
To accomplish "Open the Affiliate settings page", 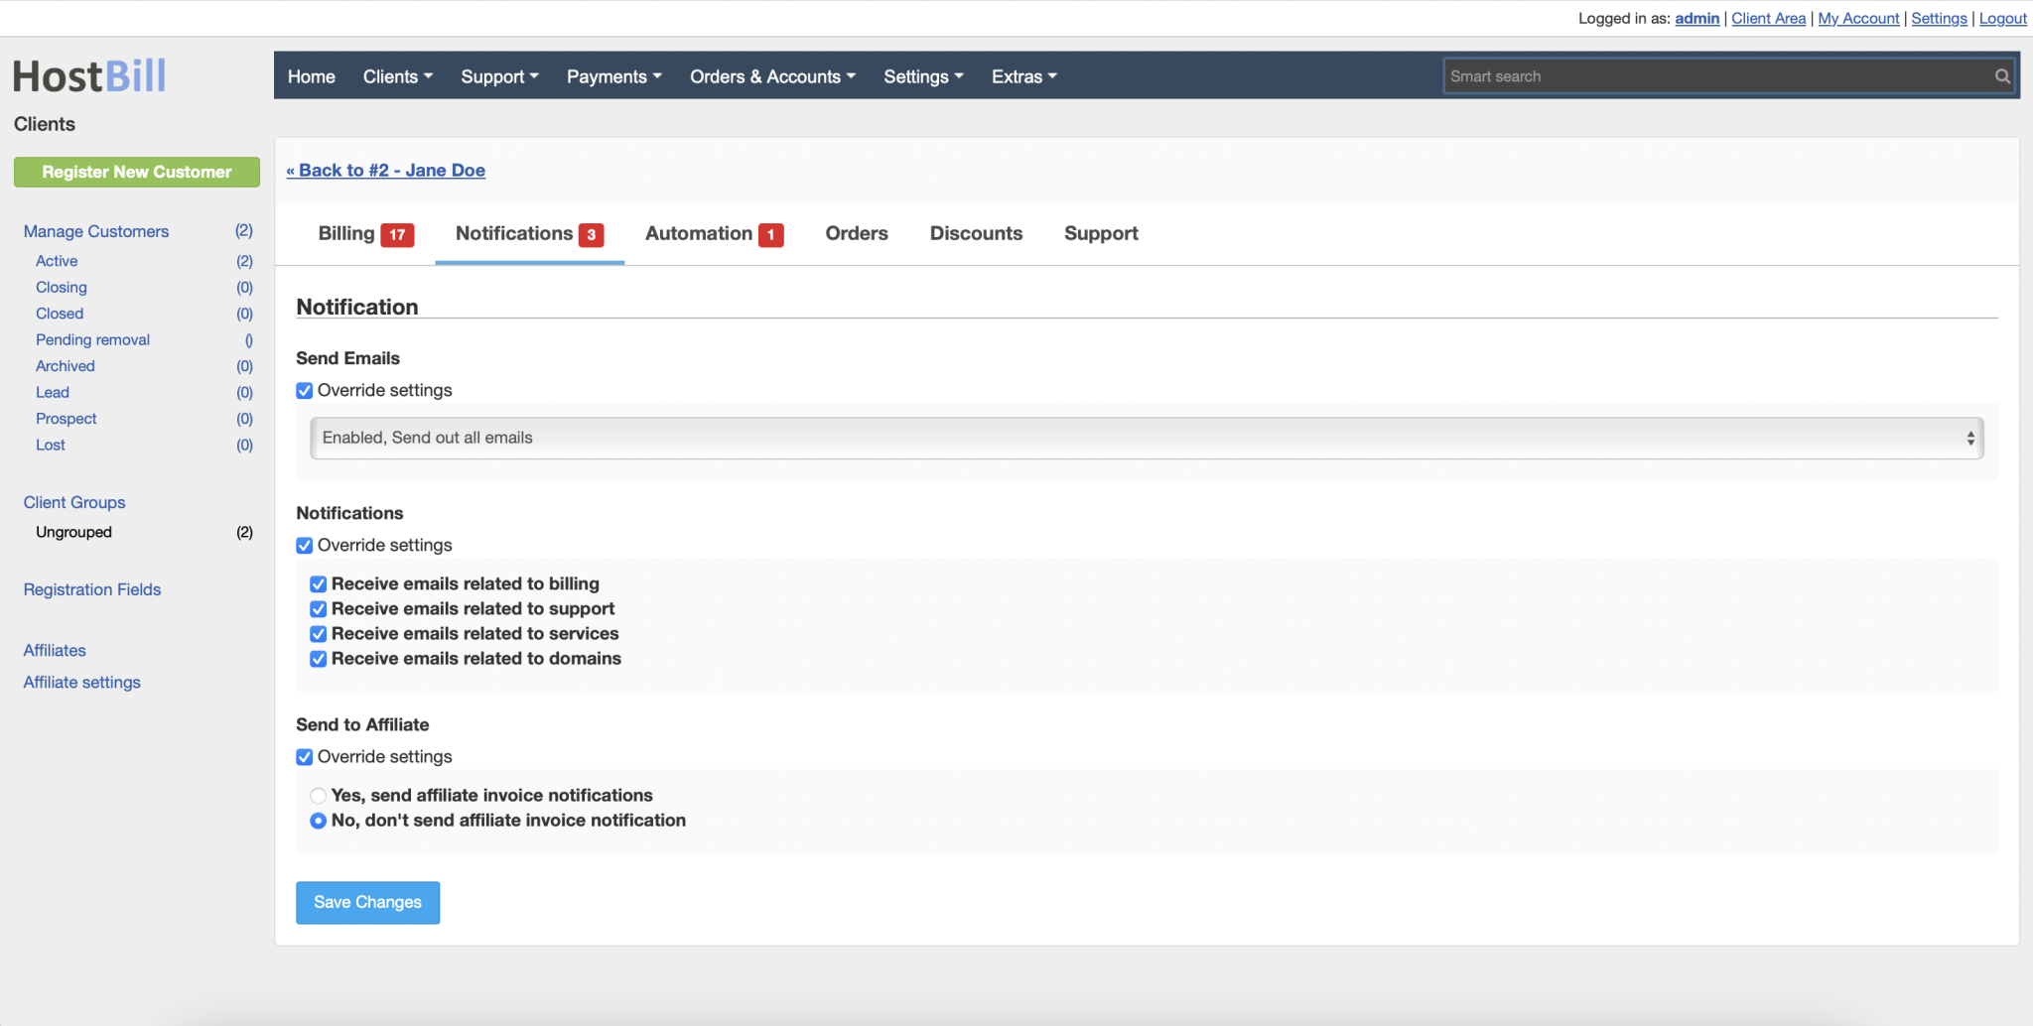I will coord(81,682).
